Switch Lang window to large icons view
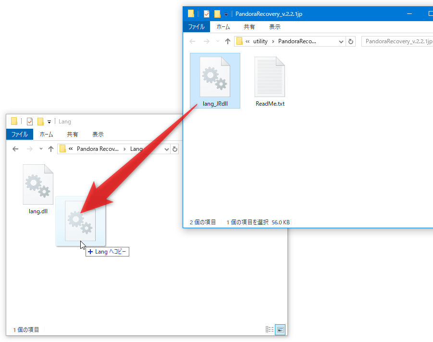Screen dimensions: 433x342 (x=280, y=330)
